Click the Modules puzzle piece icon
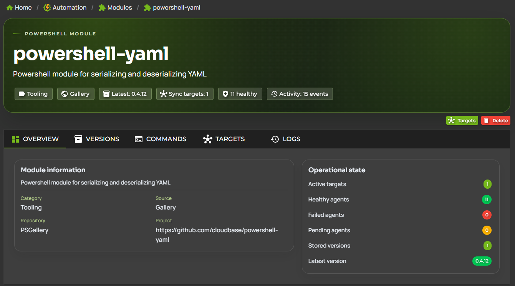 pos(102,8)
